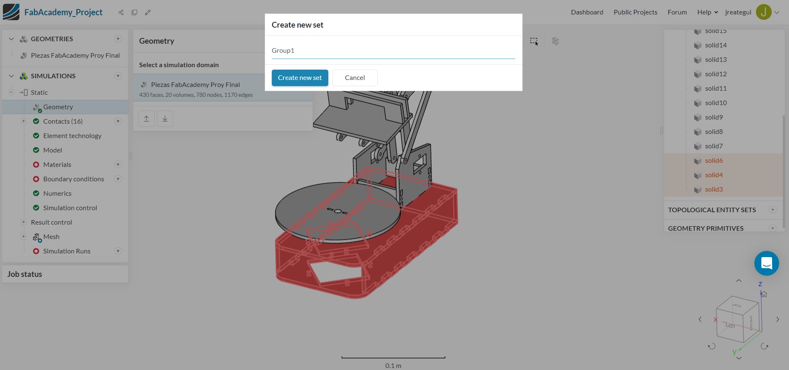Click clockwise roll icon near cube
Screen dimensions: 789x370
(x=764, y=346)
